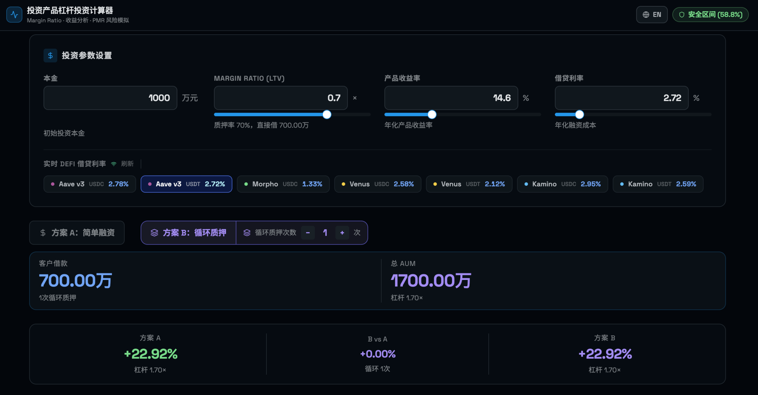This screenshot has height=395, width=758.
Task: Click the Margin Ratio slider handle
Action: click(x=327, y=114)
